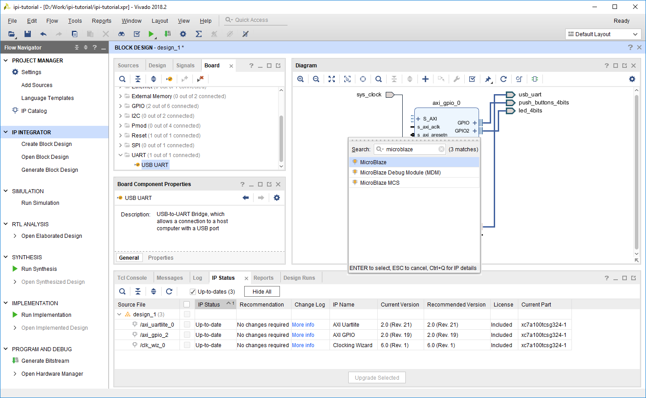
Task: Check the select-all checkbox in IP Status header
Action: point(187,305)
